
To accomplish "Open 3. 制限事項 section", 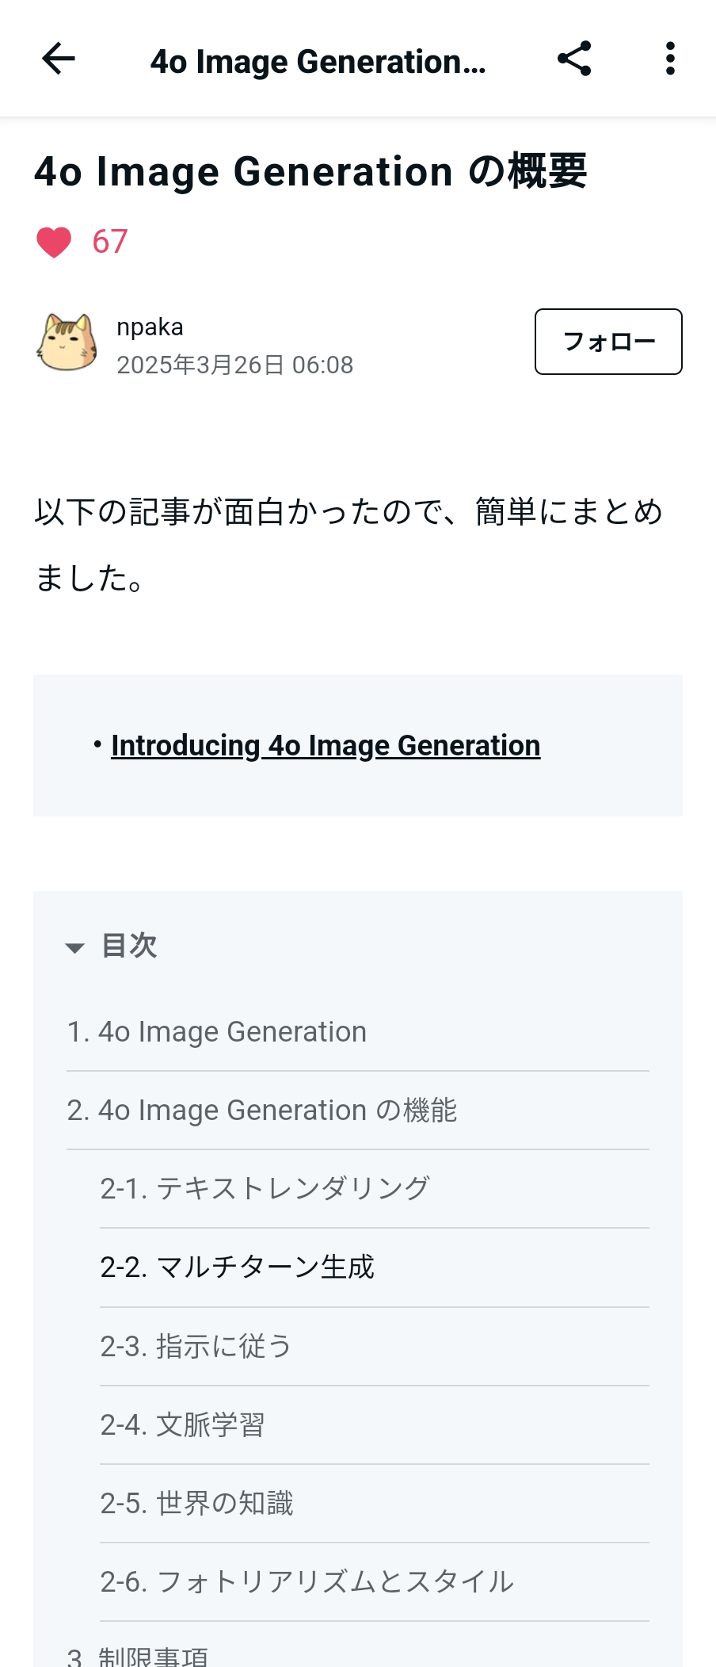I will click(x=137, y=1655).
